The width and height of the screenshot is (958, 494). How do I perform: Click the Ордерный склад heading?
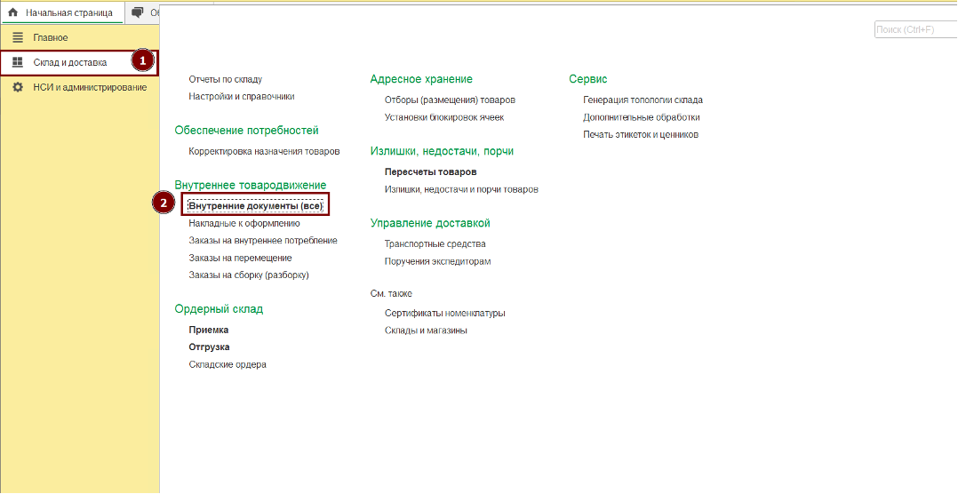(219, 309)
